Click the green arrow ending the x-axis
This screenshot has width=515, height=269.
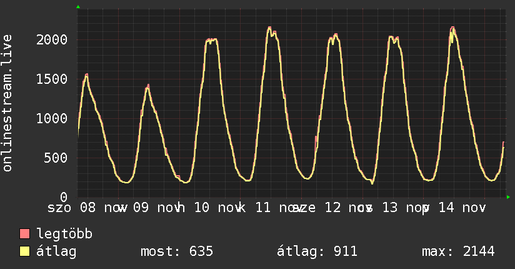click(x=509, y=197)
